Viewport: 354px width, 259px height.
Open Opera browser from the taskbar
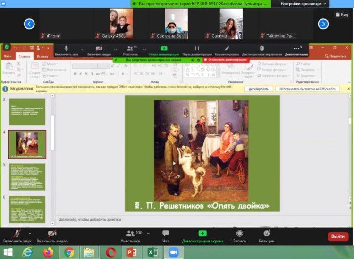coord(111,252)
